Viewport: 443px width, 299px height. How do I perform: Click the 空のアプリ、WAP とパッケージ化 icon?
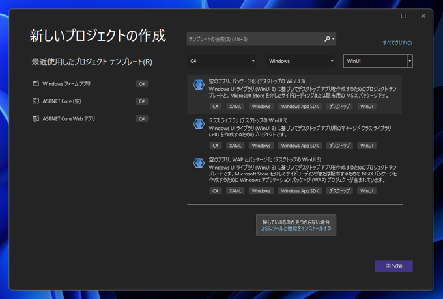coord(199,163)
